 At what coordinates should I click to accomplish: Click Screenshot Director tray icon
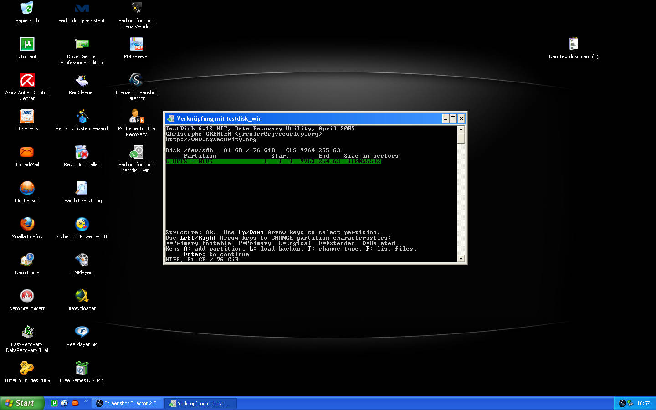(622, 403)
